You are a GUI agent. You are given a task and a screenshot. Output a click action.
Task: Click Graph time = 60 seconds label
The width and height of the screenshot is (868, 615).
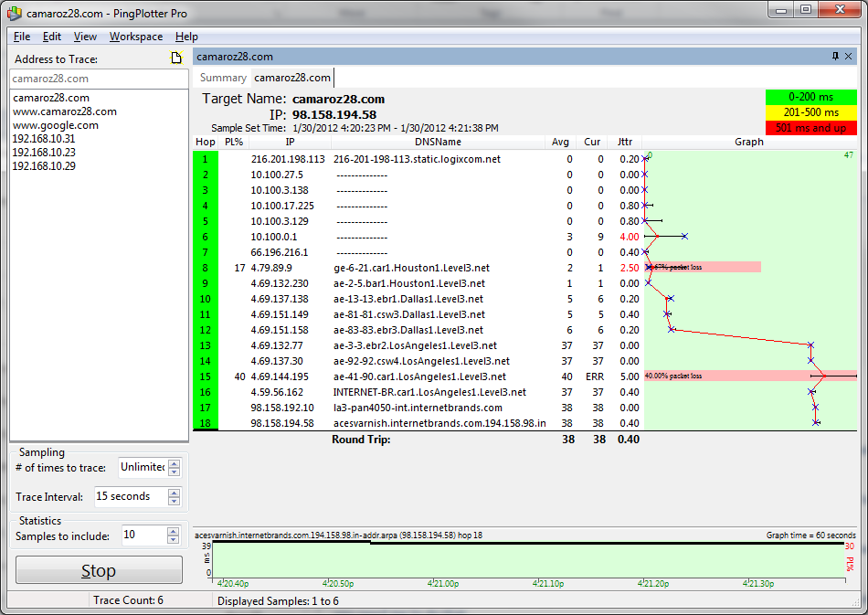811,535
